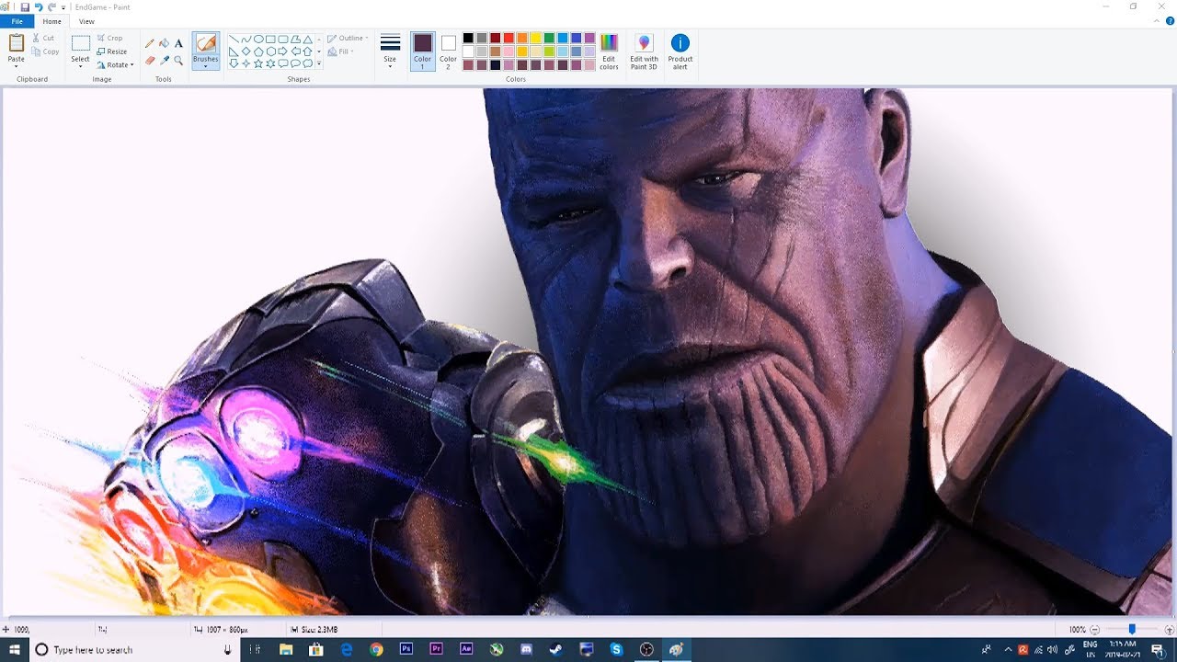Select the Color picker eyedropper tool
Image resolution: width=1177 pixels, height=662 pixels.
tap(164, 61)
